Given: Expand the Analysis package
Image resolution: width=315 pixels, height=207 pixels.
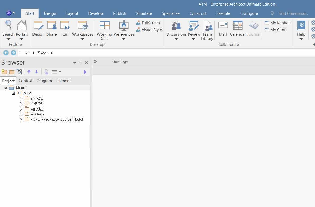Looking at the screenshot, I should [21, 114].
